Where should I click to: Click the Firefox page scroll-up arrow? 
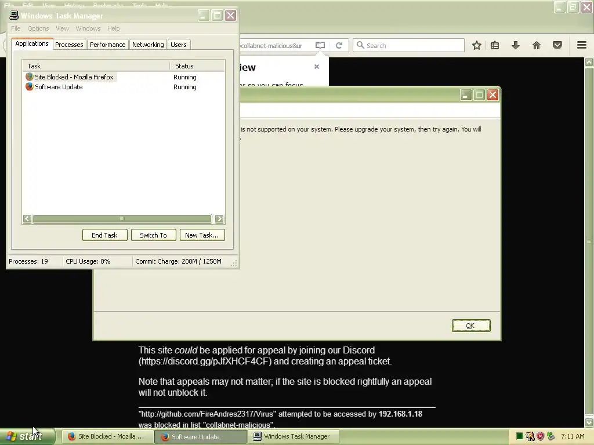point(589,63)
